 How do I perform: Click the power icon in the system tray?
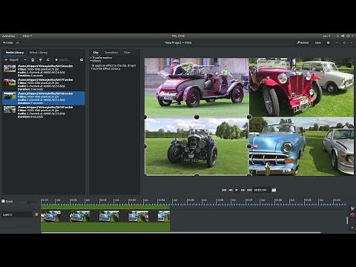click(x=348, y=36)
